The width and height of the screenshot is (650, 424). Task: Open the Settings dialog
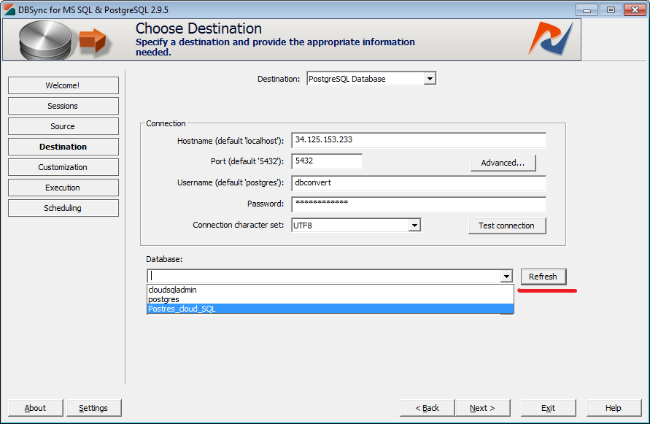pos(93,408)
